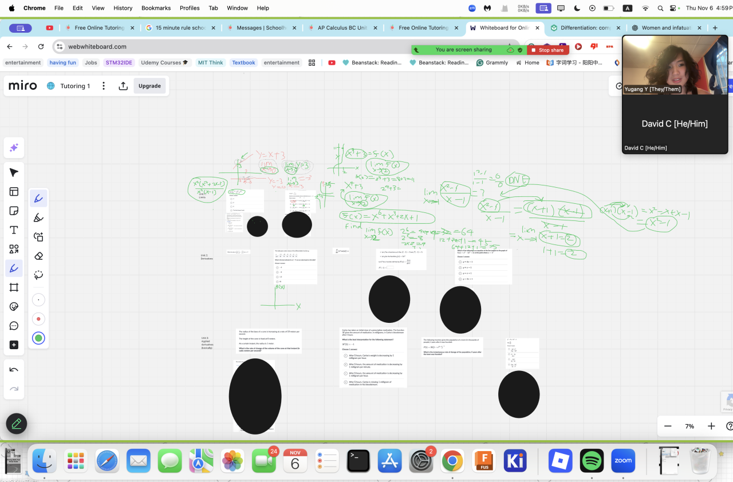
Task: Open the having fun bookmark folder
Action: 62,62
